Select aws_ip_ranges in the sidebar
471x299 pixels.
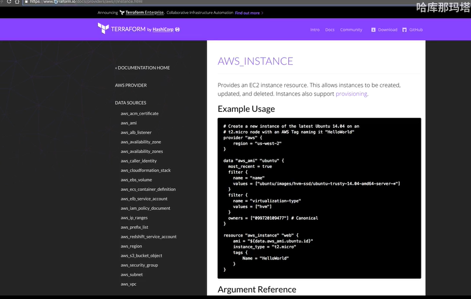point(134,218)
